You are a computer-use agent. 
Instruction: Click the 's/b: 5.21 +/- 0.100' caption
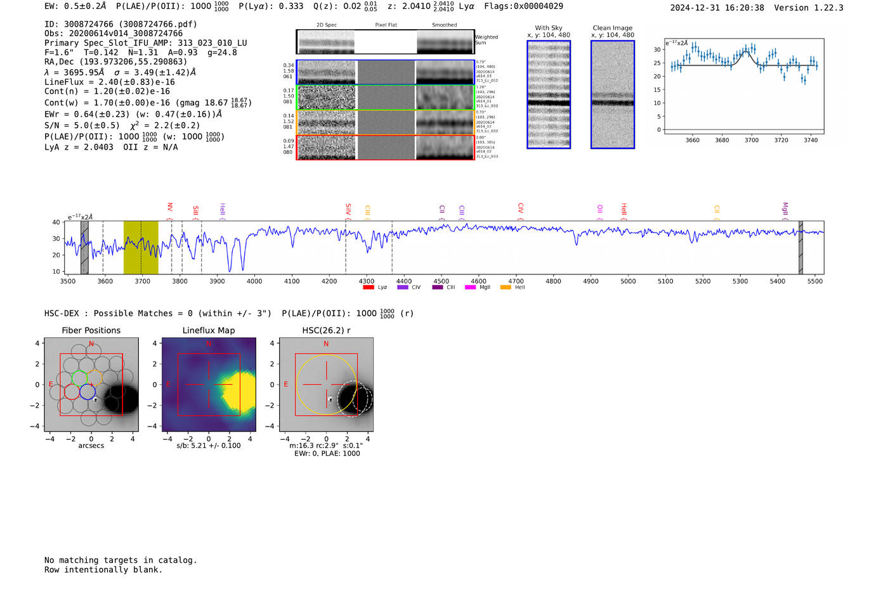[209, 446]
